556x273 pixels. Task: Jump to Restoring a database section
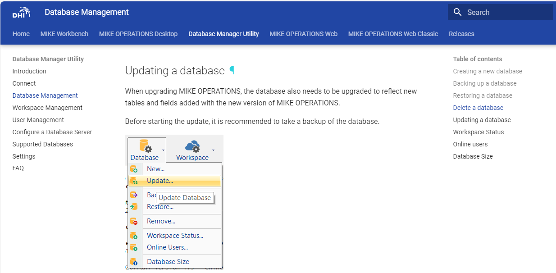coord(483,96)
